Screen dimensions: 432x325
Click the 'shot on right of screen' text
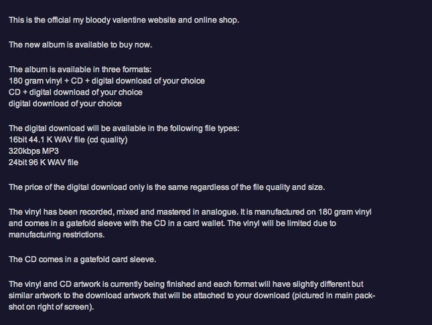click(x=52, y=307)
